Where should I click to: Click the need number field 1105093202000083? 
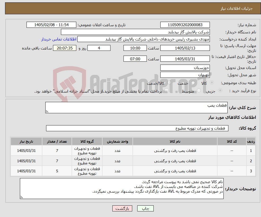coord(185,25)
